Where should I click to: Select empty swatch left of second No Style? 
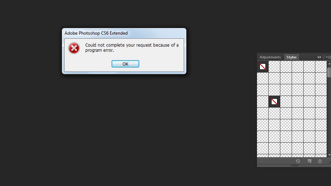pos(262,102)
